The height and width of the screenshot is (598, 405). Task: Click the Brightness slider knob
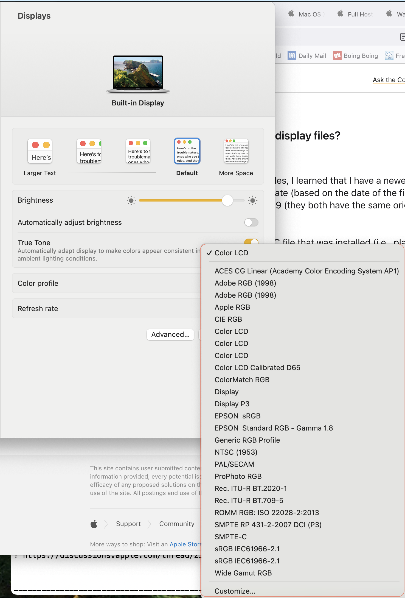(227, 201)
